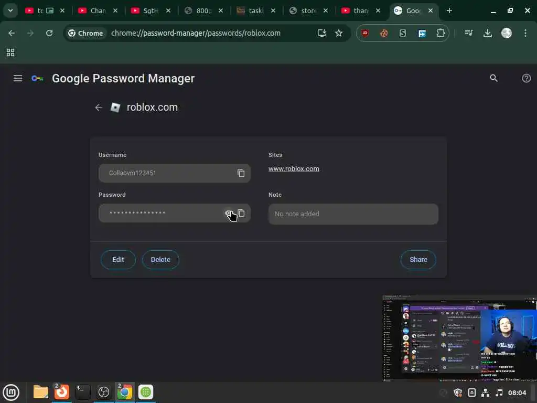The image size is (537, 403).
Task: Open the Password Manager hamburger menu
Action: [18, 79]
